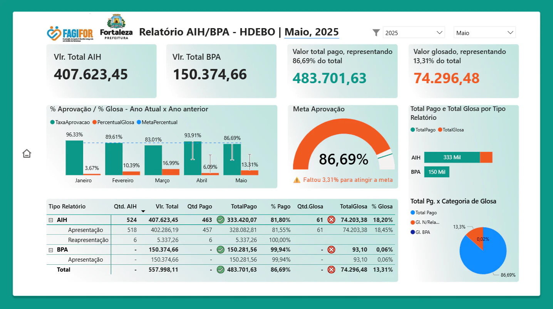Click the Abril green approval bar
The width and height of the screenshot is (553, 309).
click(x=193, y=158)
